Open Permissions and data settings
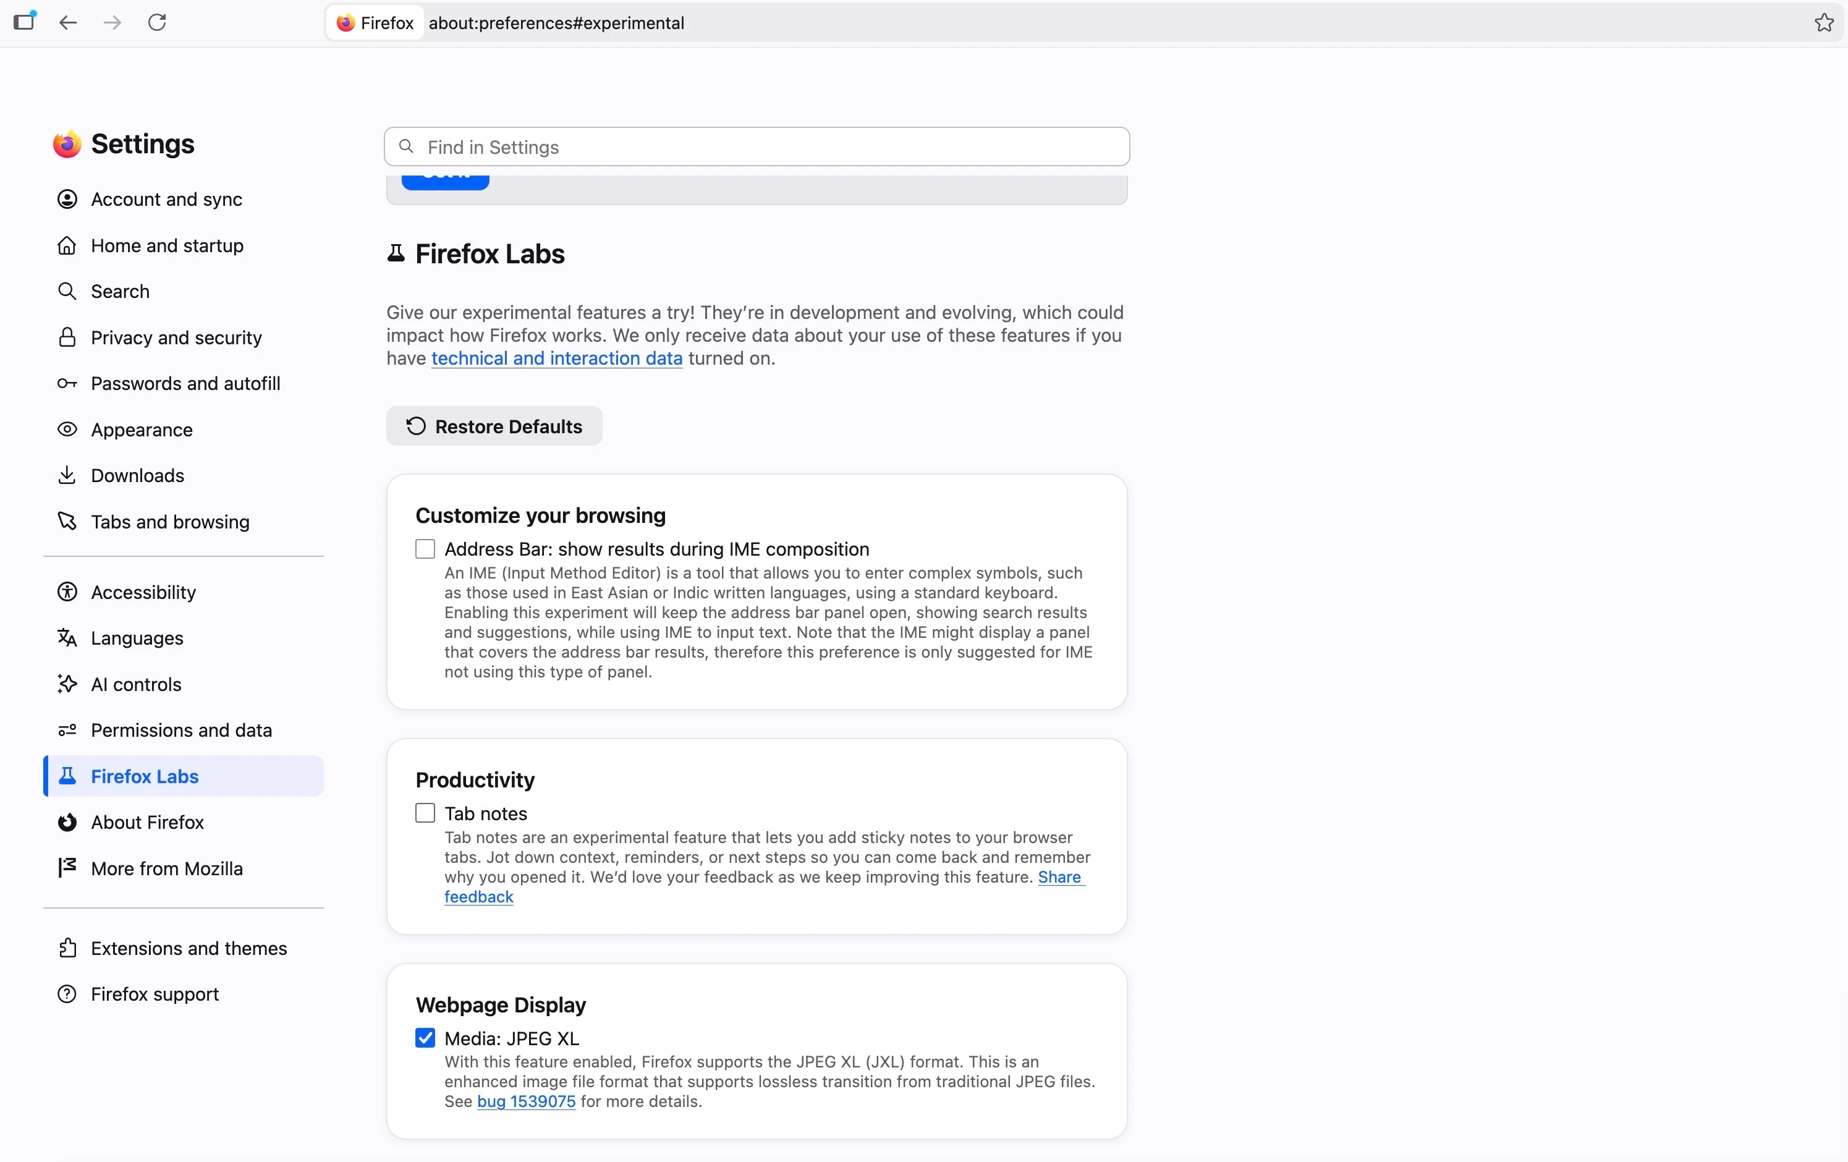1848x1162 pixels. click(184, 731)
